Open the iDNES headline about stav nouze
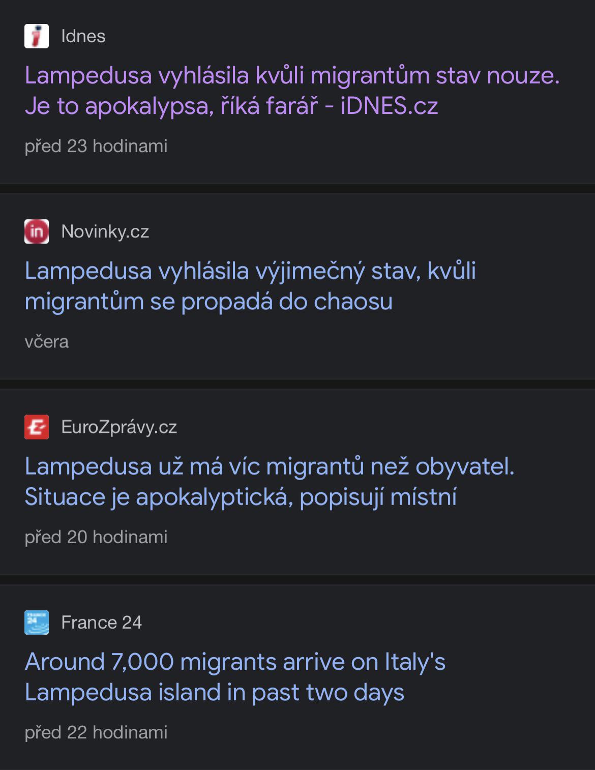Image resolution: width=595 pixels, height=770 pixels. (292, 91)
